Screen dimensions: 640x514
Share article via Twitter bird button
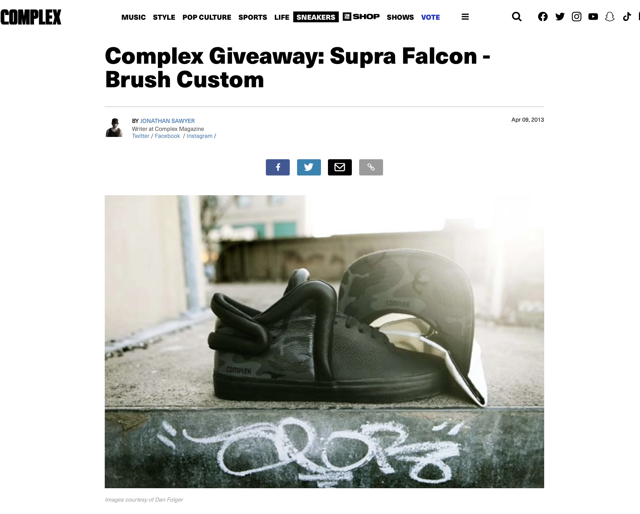309,167
